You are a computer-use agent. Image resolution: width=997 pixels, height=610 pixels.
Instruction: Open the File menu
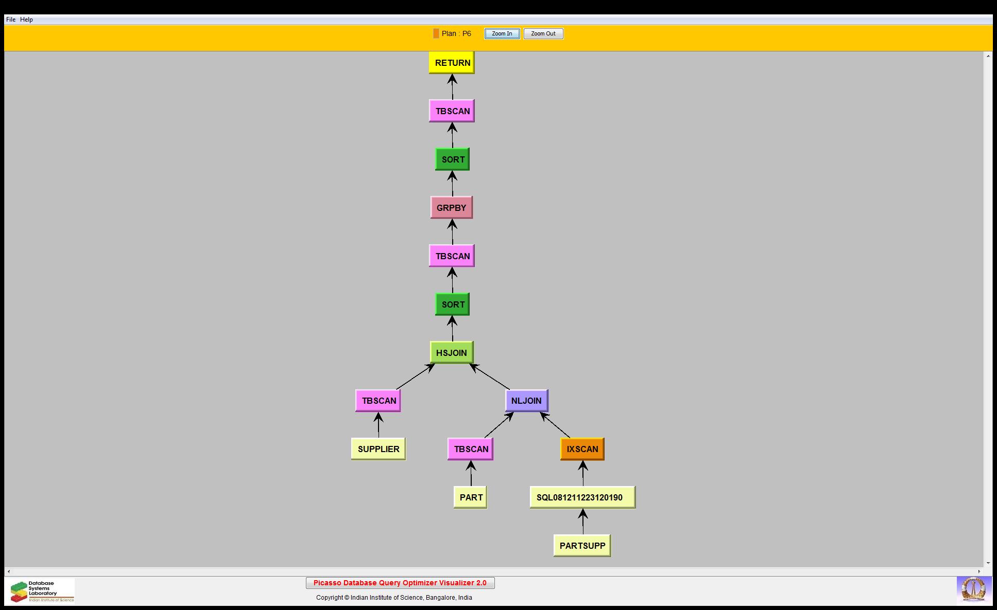point(11,20)
